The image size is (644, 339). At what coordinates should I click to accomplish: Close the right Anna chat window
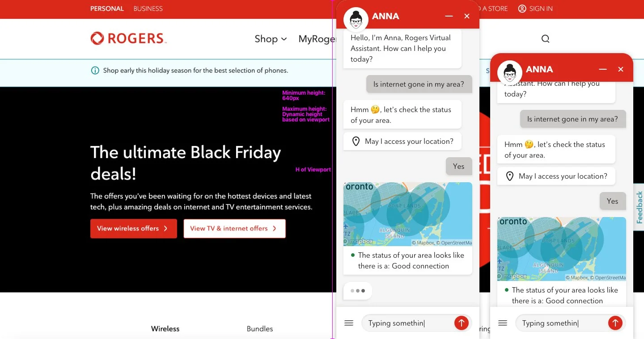click(x=621, y=69)
